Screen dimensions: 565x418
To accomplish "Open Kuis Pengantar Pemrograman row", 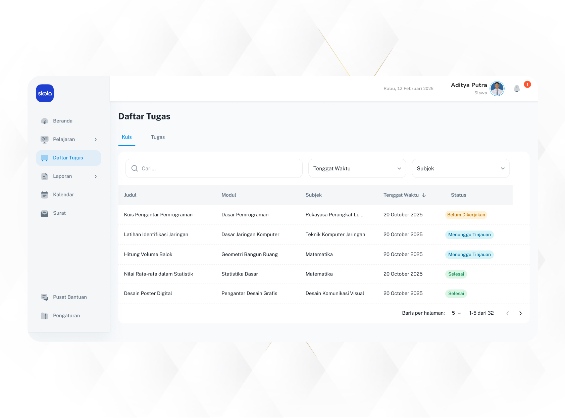I will click(158, 215).
